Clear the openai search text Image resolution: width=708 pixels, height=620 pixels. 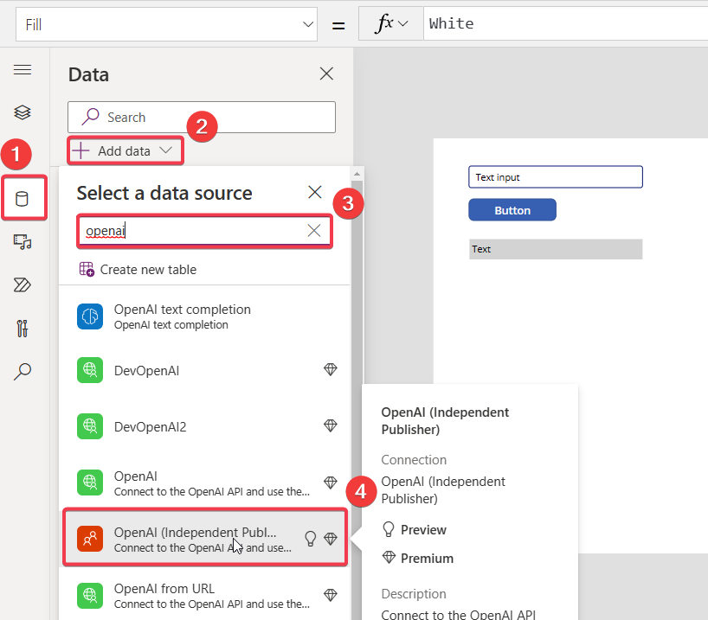tap(314, 231)
